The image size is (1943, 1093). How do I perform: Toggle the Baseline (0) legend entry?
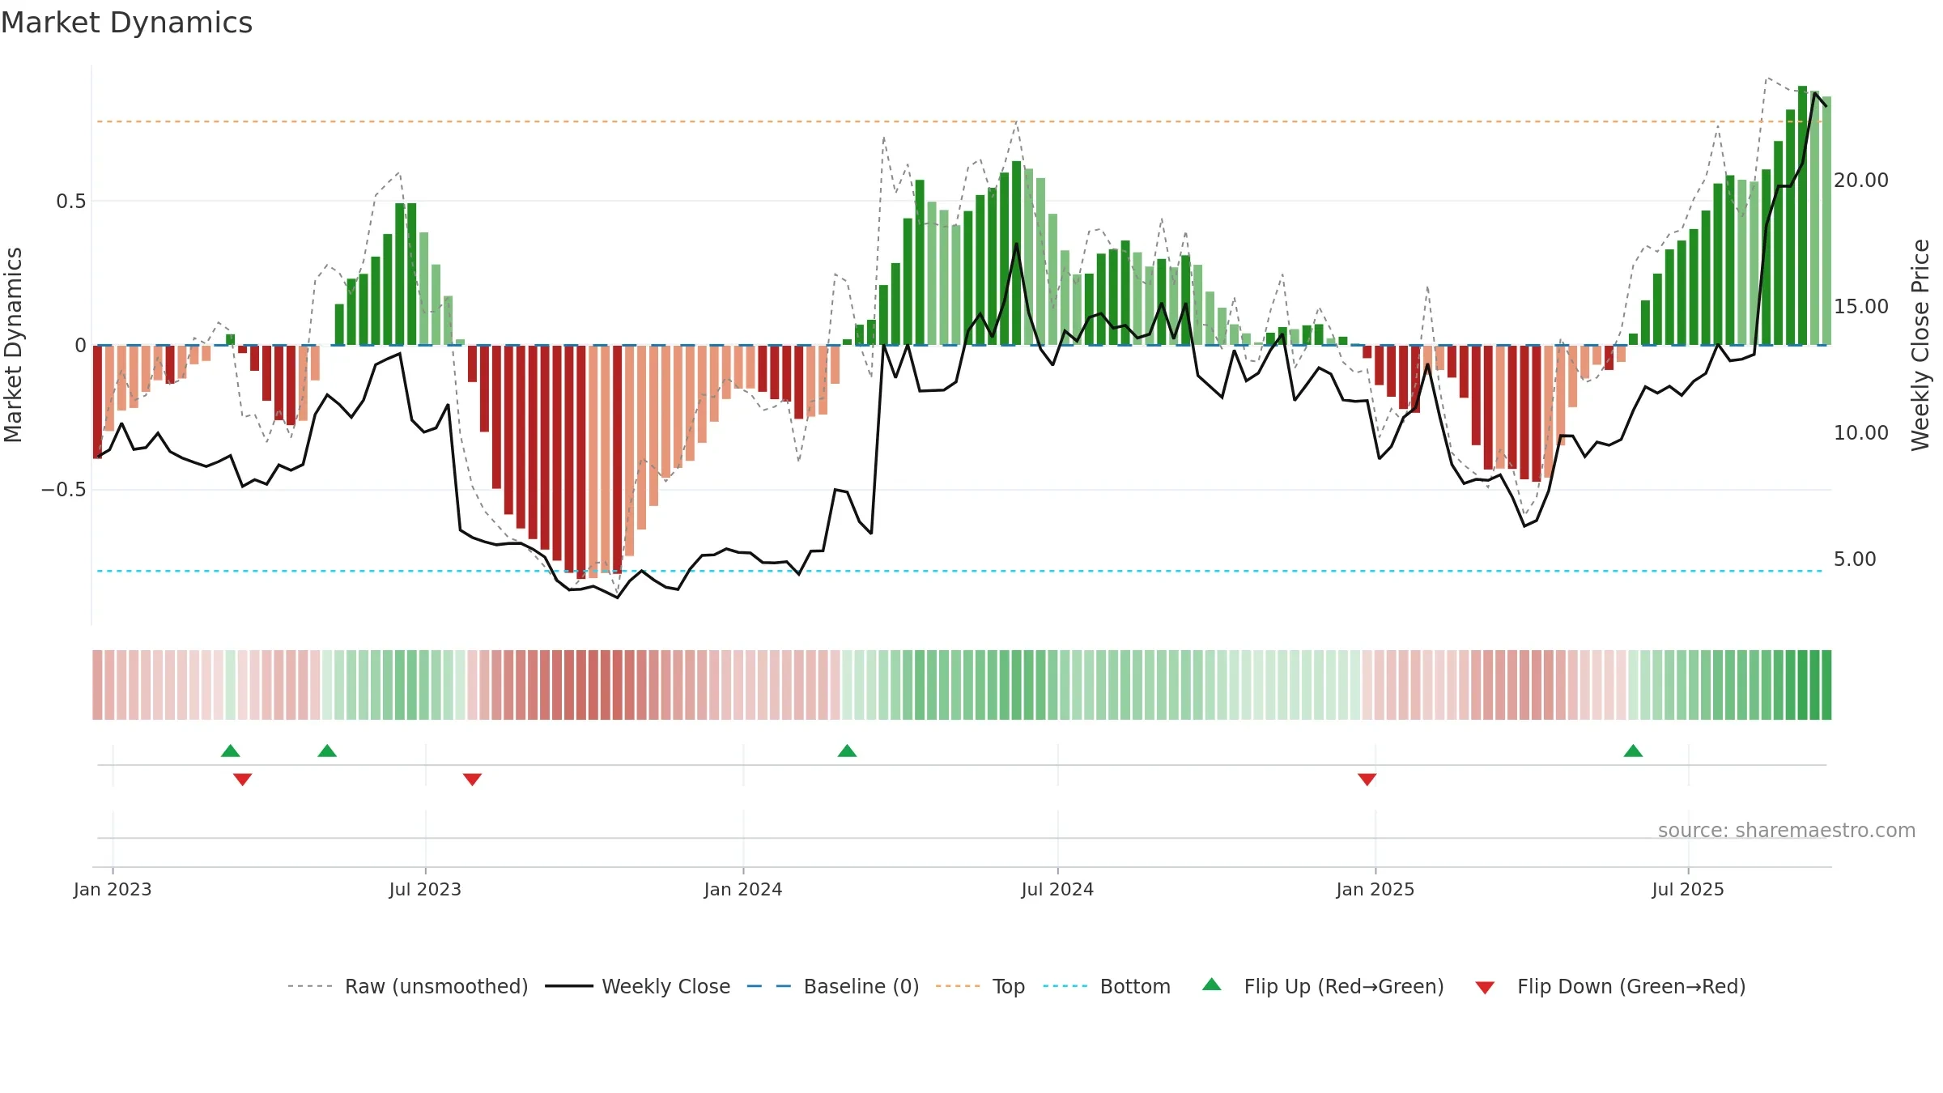coord(832,986)
